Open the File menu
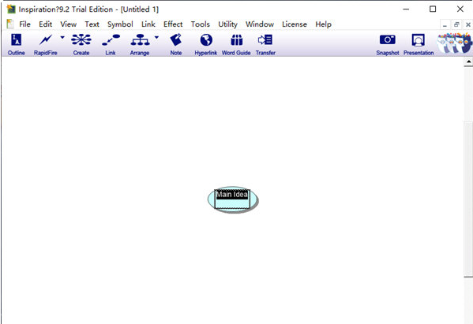This screenshot has height=324, width=473. [24, 24]
